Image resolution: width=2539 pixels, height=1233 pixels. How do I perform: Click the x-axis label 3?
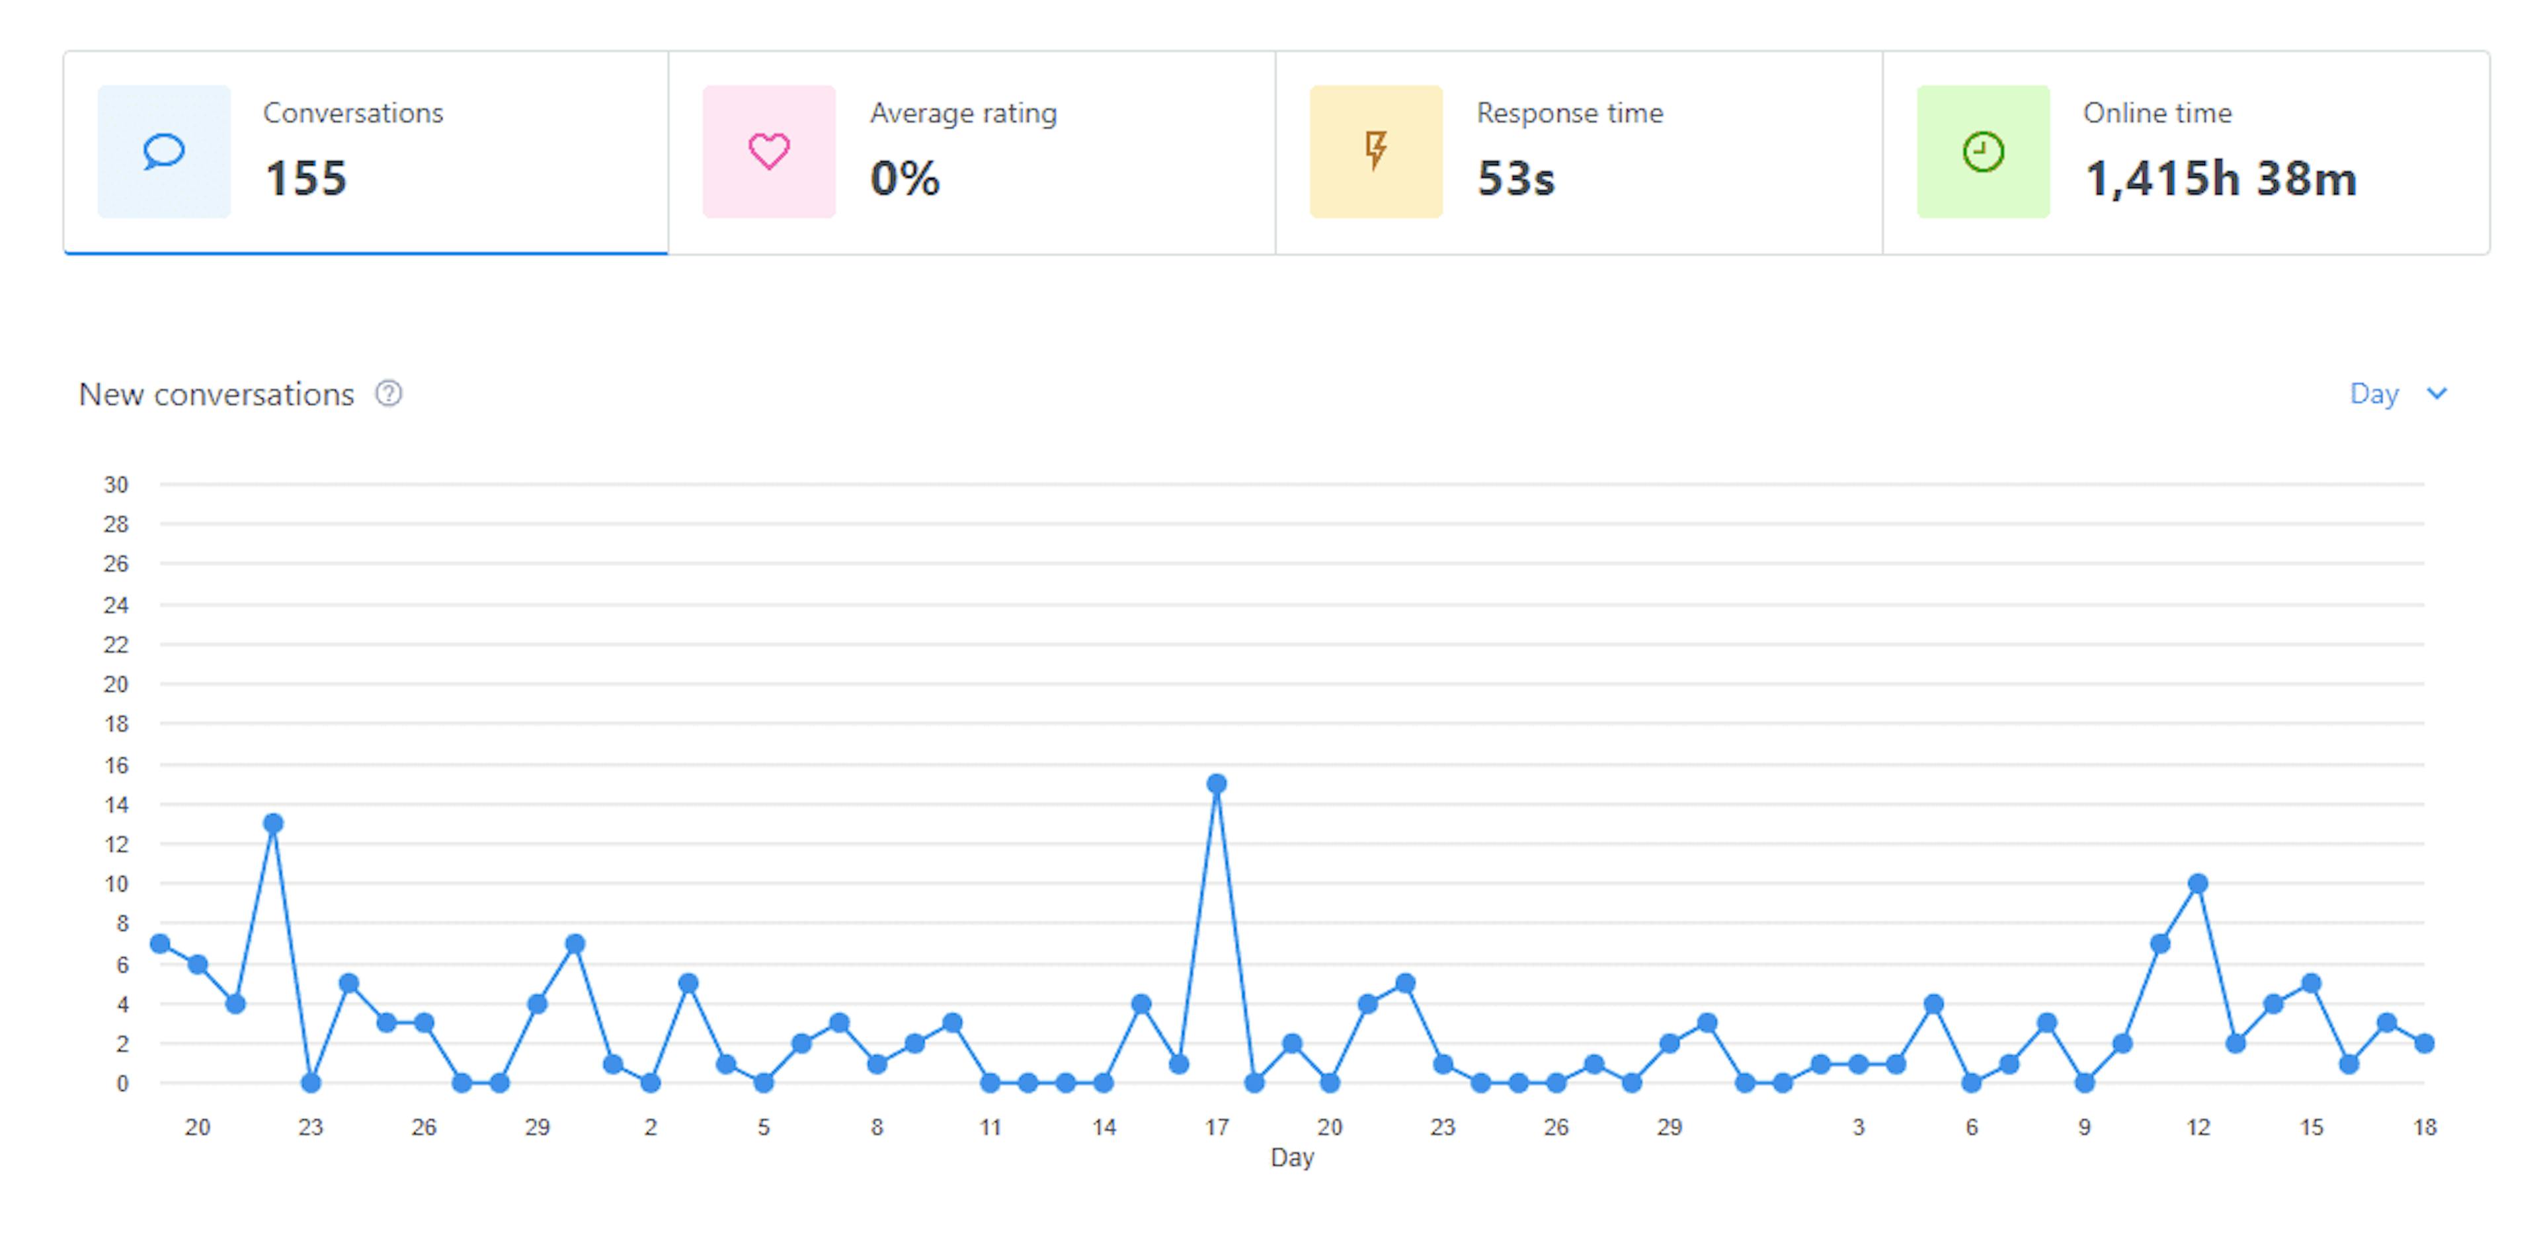(x=1858, y=1127)
